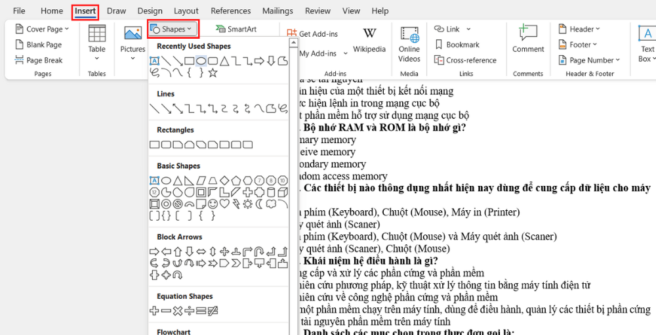656x335 pixels.
Task: Insert a Page Break
Action: point(39,60)
